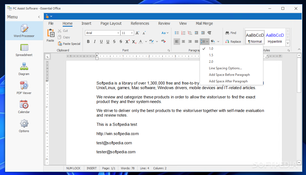Open the Arial font name dropdown
The image size is (306, 175).
point(118,33)
